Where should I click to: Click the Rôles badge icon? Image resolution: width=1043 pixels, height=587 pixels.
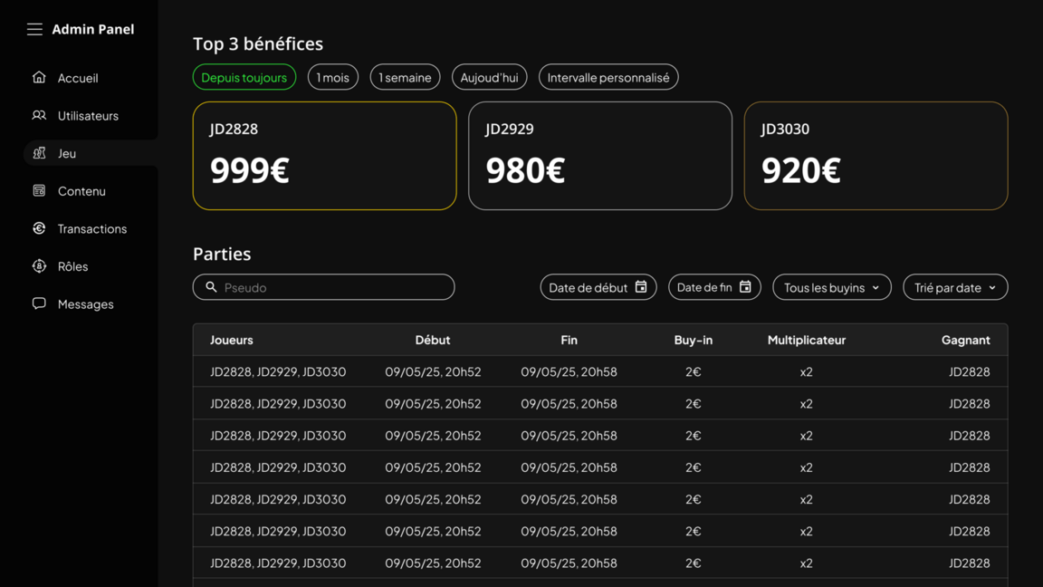(x=39, y=266)
